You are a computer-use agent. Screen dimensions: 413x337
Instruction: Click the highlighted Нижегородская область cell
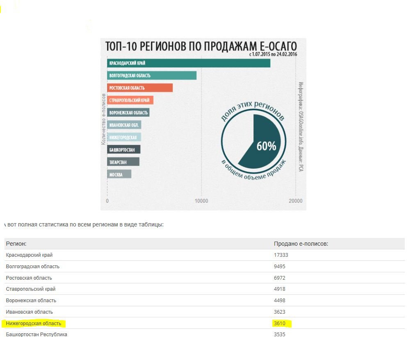[34, 323]
